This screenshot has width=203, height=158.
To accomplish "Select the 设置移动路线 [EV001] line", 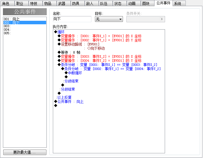I will pos(109,44).
